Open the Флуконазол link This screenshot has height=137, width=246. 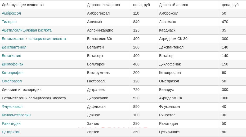(x=12, y=107)
